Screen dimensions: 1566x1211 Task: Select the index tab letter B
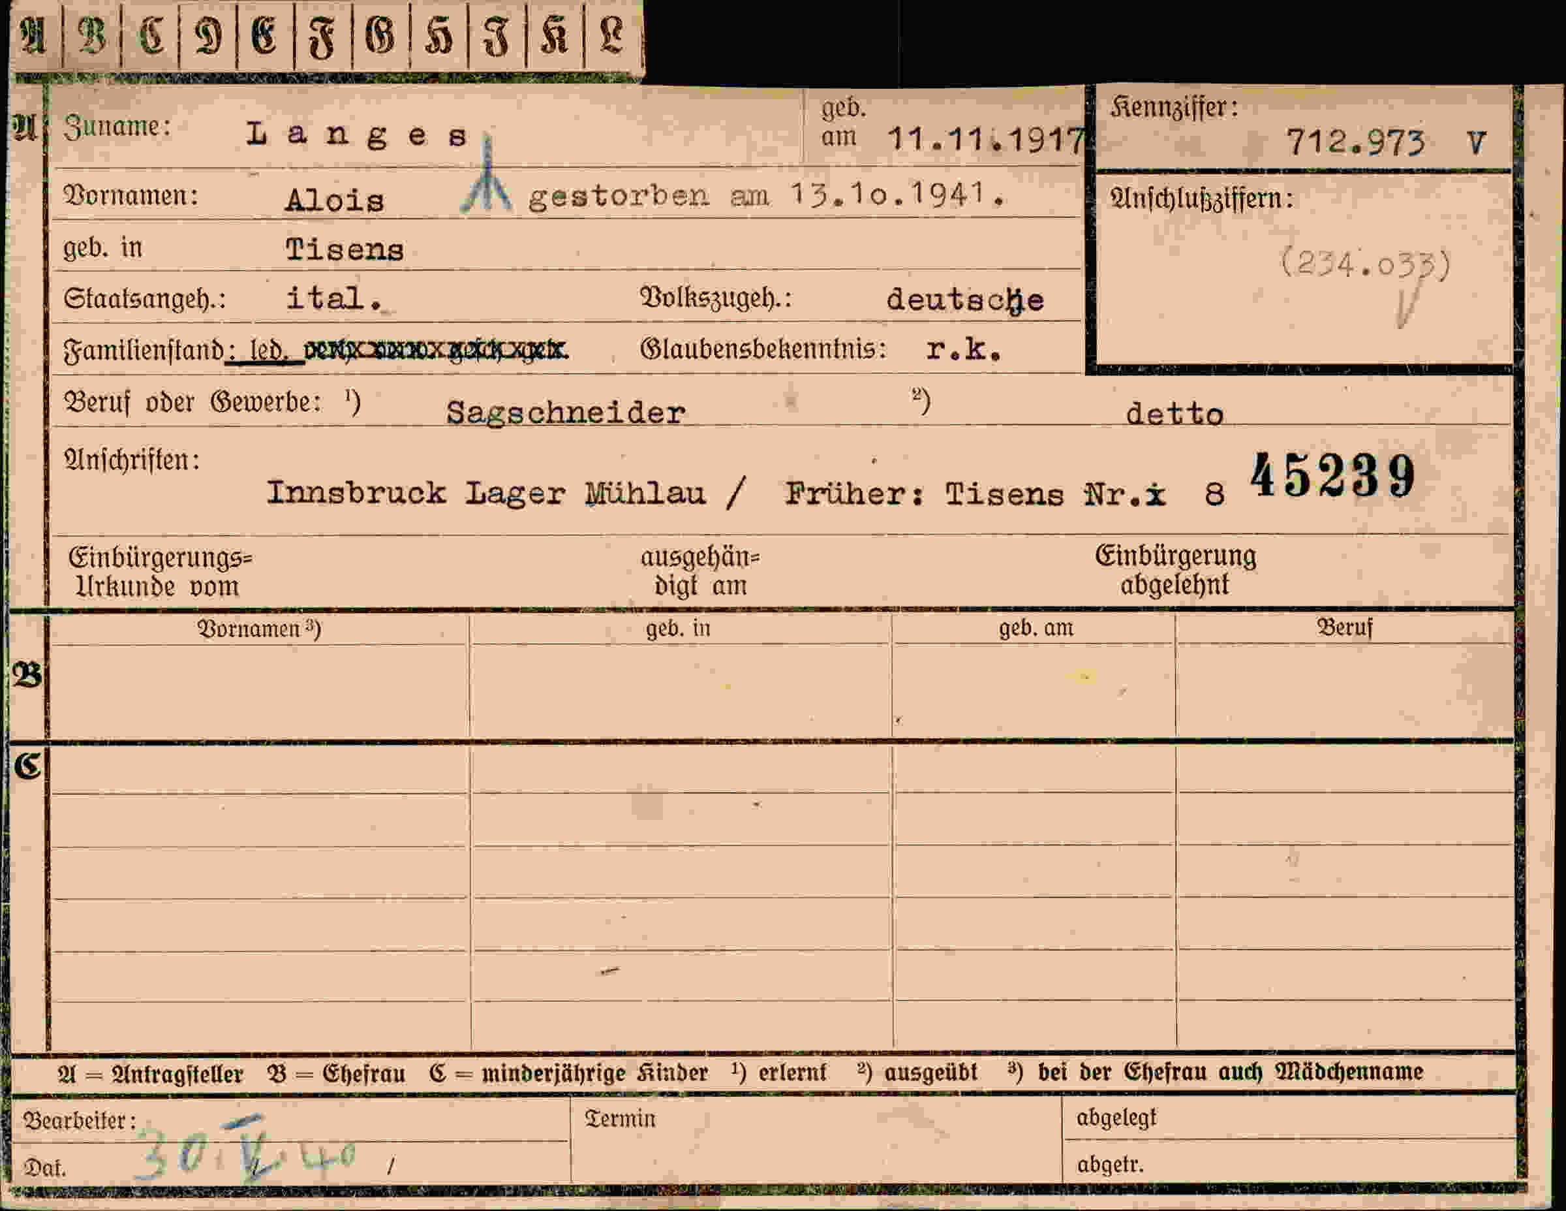93,37
